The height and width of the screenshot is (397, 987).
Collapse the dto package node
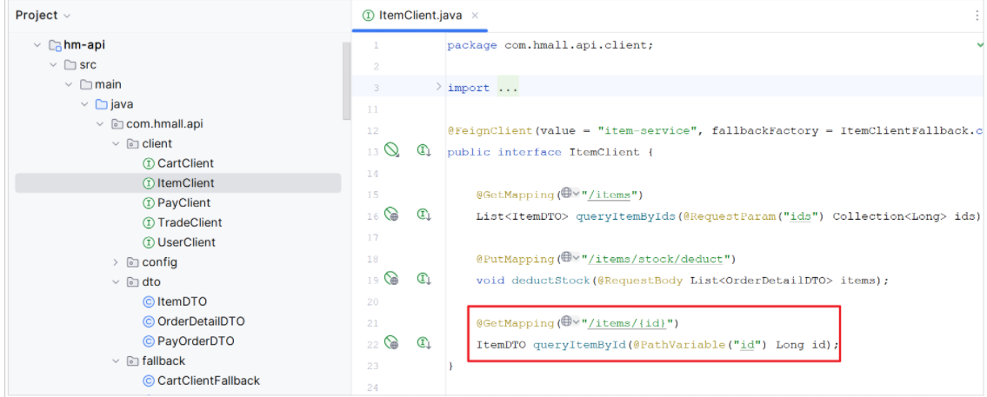click(116, 281)
